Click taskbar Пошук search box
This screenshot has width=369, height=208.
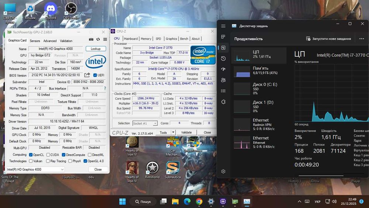pyautogui.click(x=143, y=201)
